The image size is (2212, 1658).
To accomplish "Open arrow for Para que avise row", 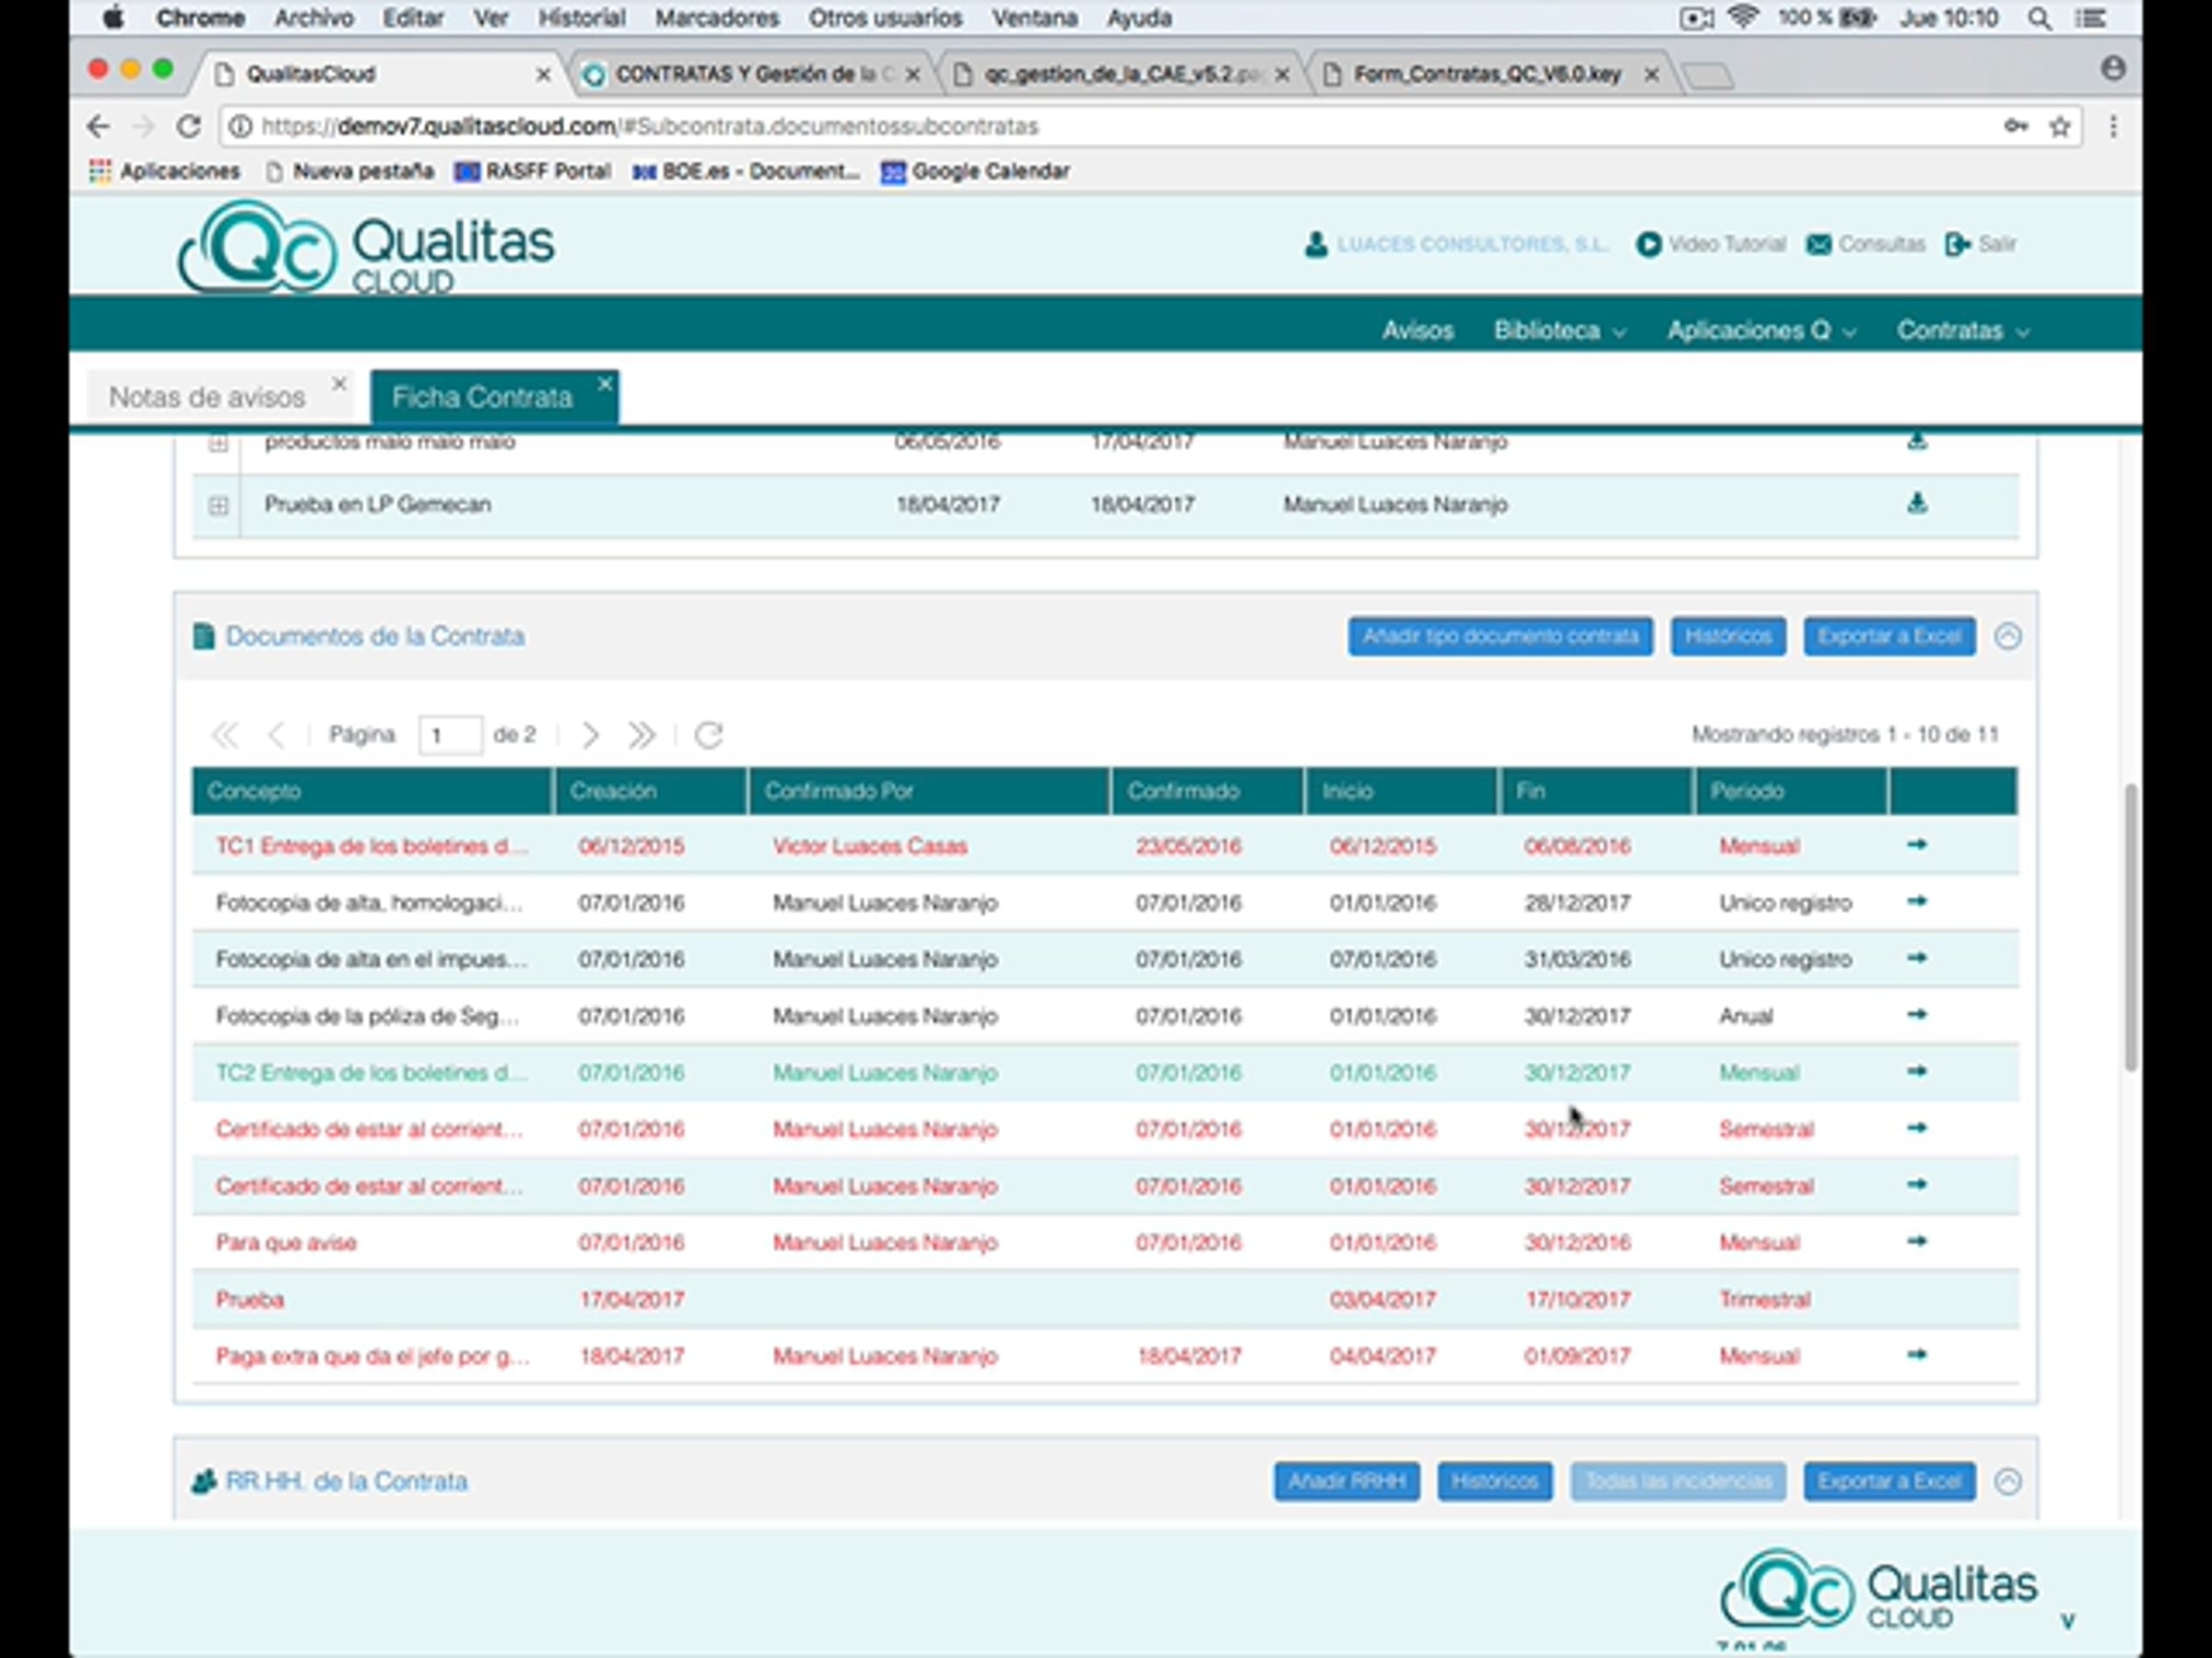I will click(1916, 1242).
